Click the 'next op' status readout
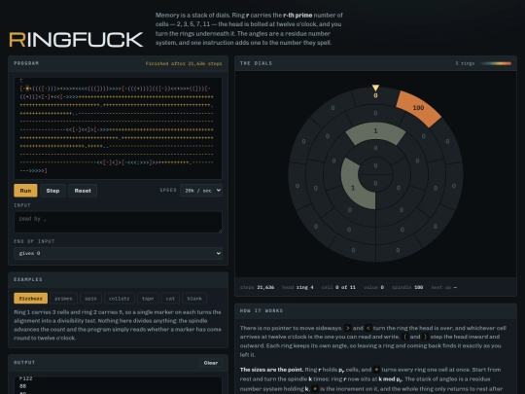The height and width of the screenshot is (394, 525). 443,287
